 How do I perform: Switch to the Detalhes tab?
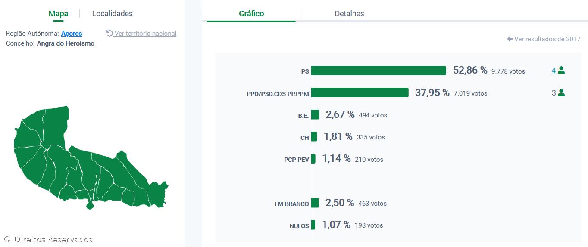coord(349,14)
